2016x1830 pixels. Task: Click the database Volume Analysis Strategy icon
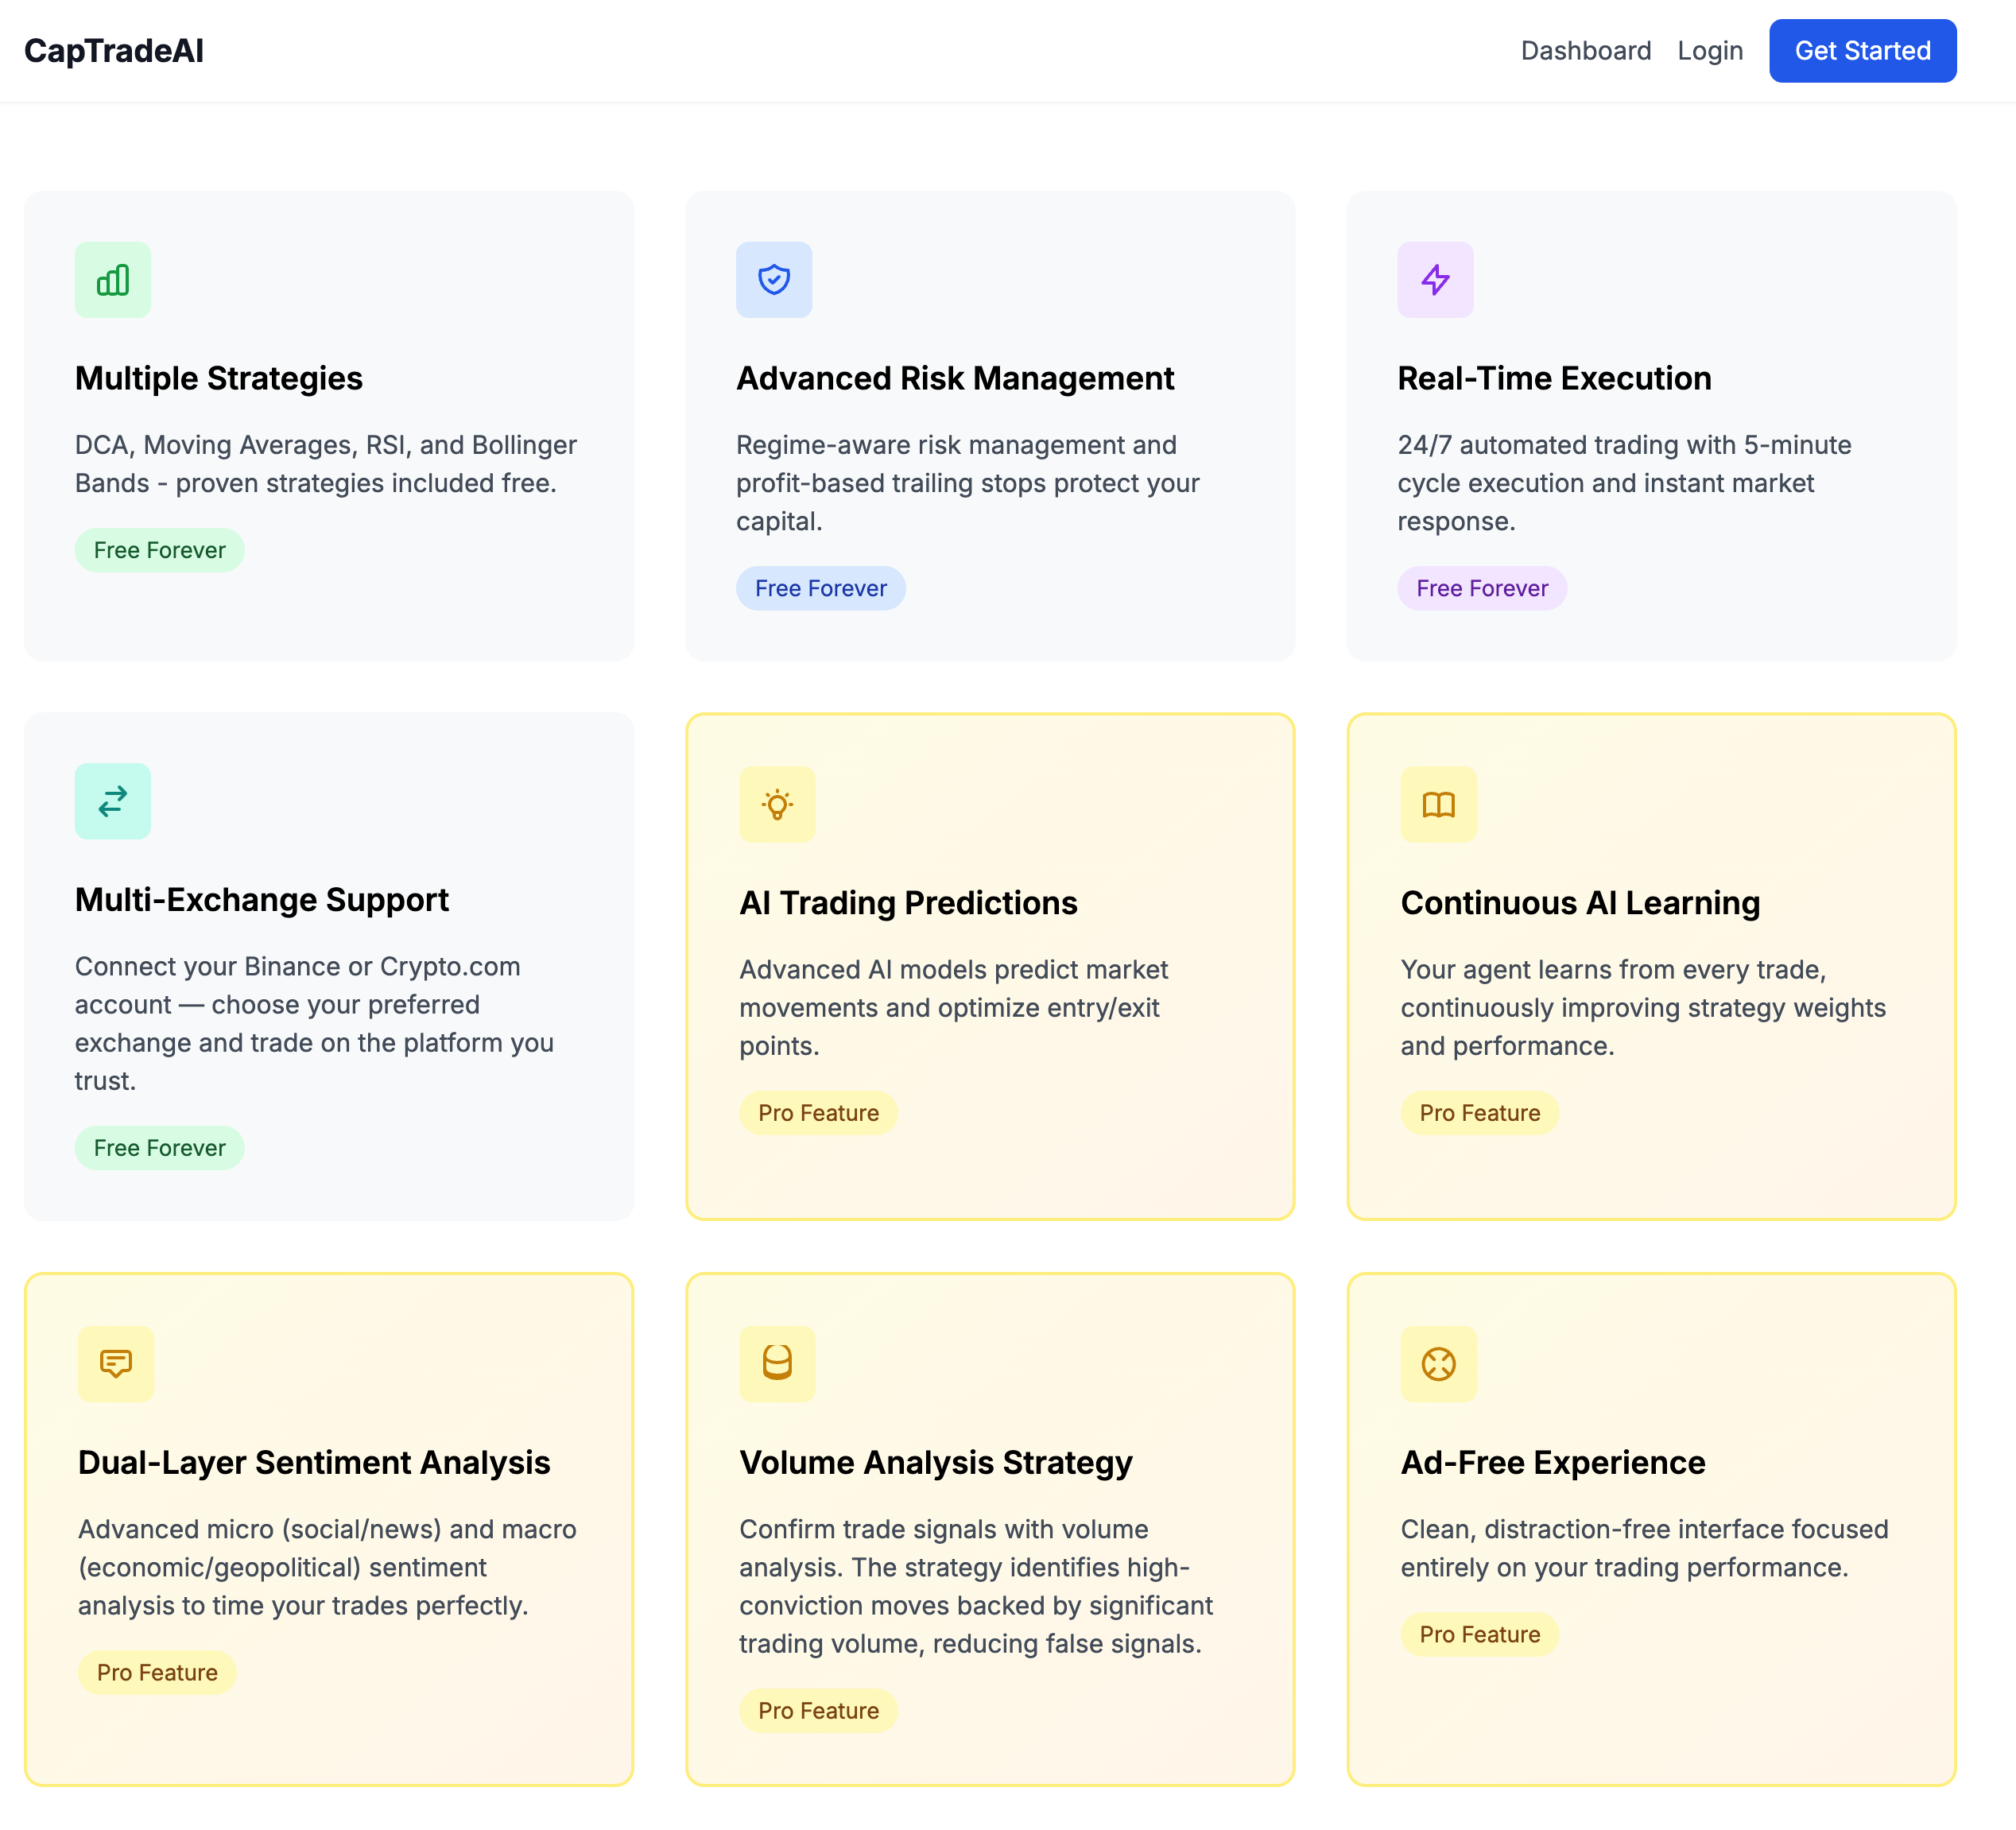(x=777, y=1364)
